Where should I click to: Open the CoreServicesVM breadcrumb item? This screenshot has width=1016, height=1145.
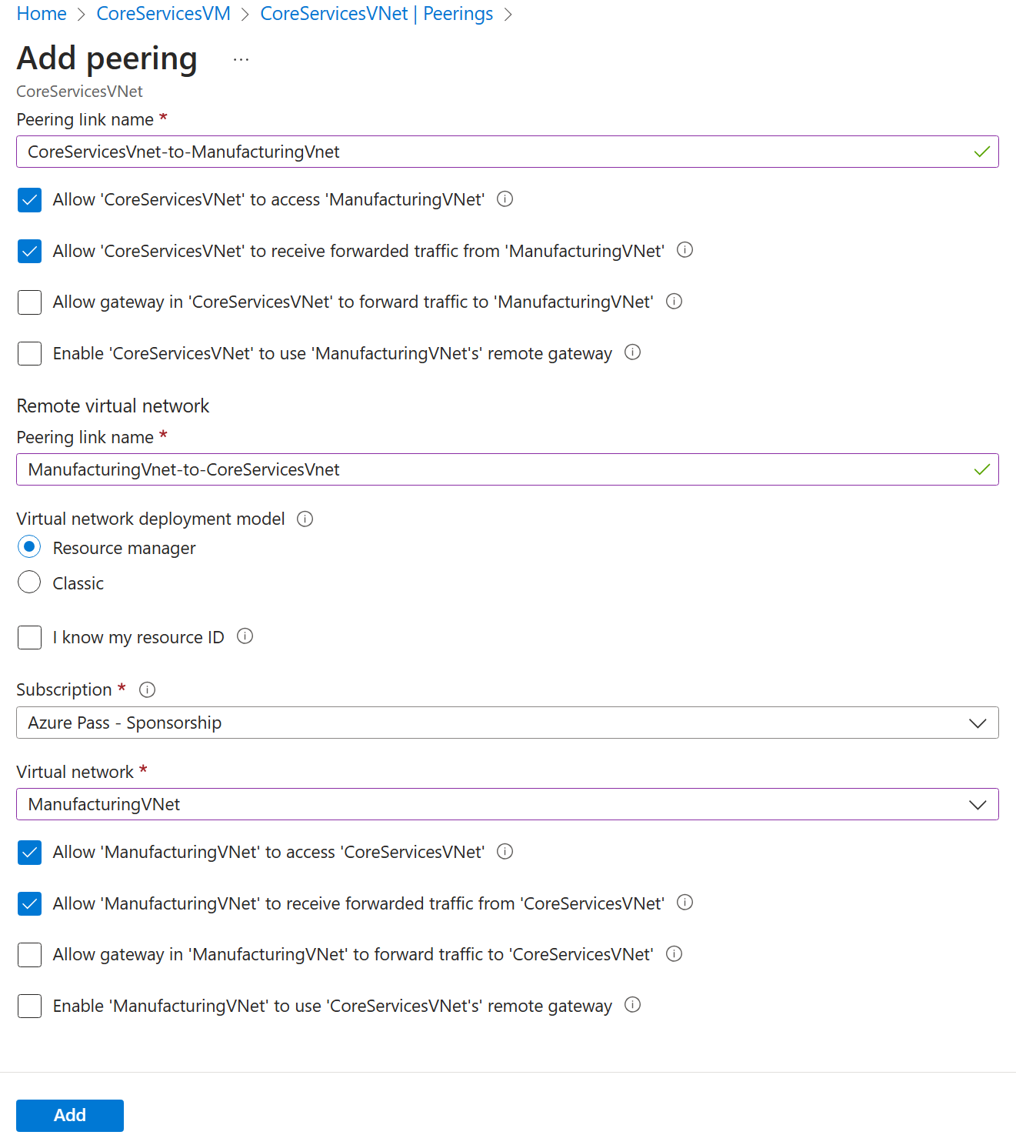(162, 13)
